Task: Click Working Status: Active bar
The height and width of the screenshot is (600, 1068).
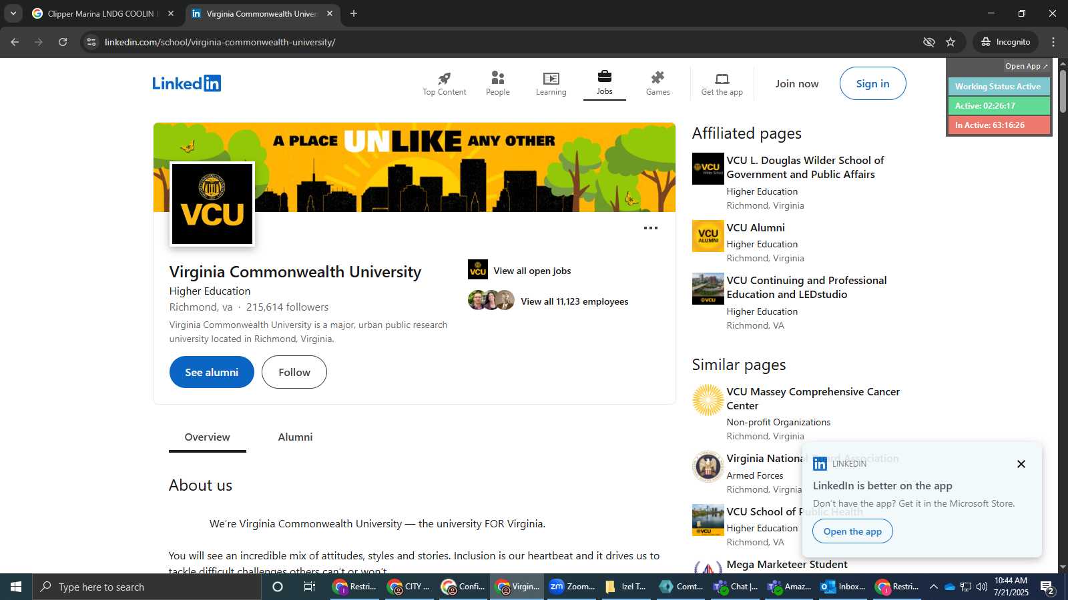Action: tap(999, 87)
